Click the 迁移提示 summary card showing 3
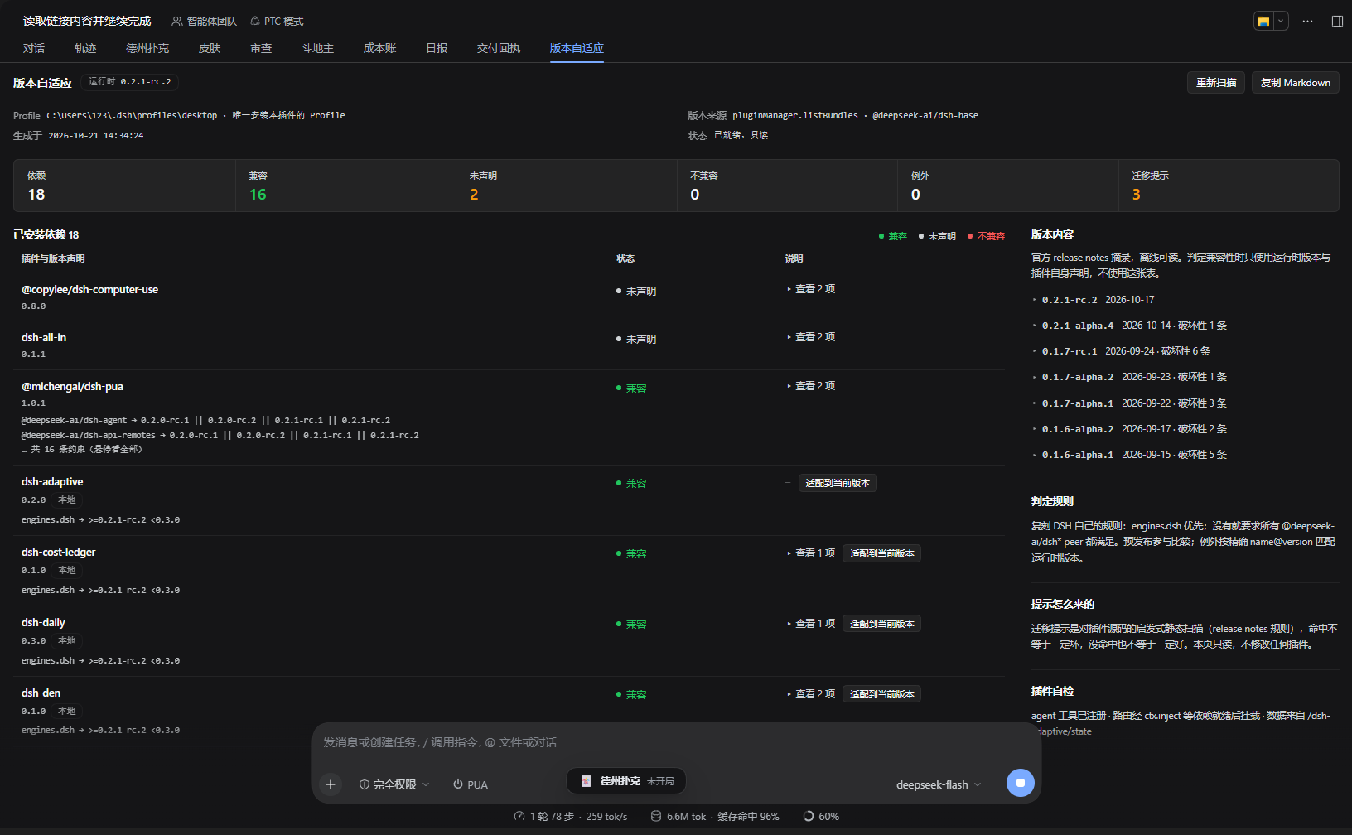 1229,186
